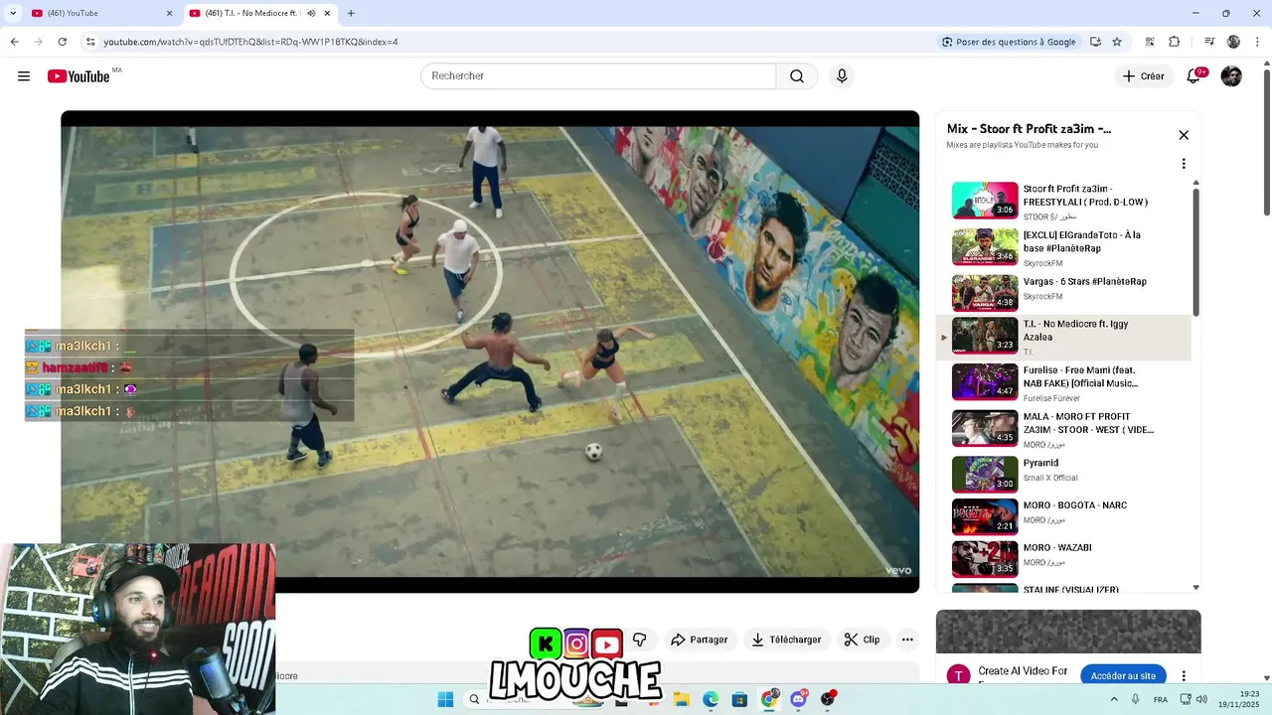This screenshot has width=1272, height=715.
Task: Start voice search with microphone icon
Action: [x=842, y=76]
